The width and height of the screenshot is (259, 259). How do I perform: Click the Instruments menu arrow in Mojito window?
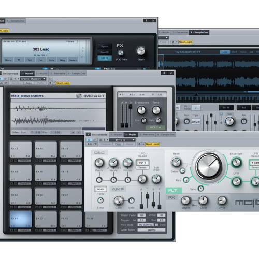click(x=88, y=134)
